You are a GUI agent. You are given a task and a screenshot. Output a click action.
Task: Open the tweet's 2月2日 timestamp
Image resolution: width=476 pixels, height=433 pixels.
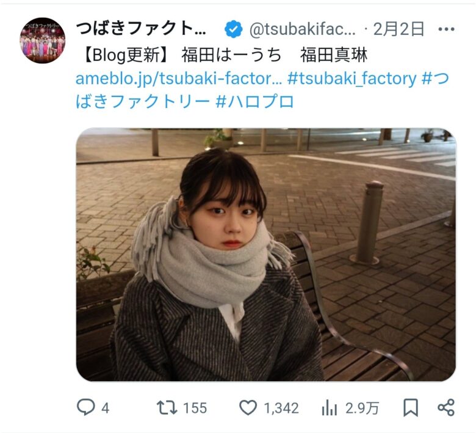(x=398, y=29)
